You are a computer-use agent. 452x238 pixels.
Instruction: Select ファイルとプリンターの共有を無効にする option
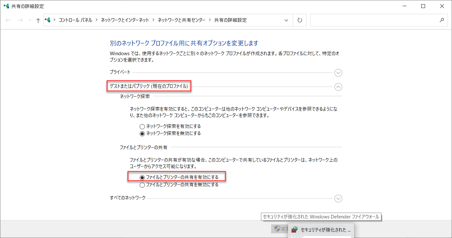tap(179, 185)
